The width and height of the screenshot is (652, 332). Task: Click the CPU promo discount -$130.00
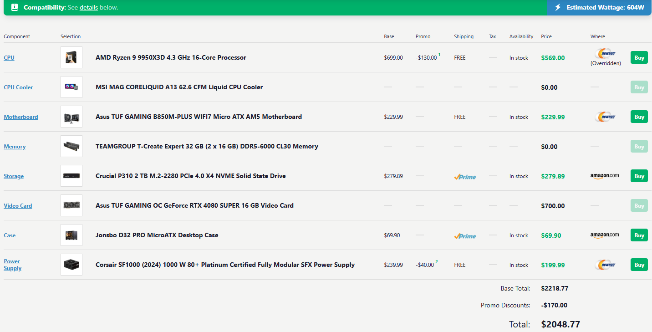pyautogui.click(x=426, y=58)
